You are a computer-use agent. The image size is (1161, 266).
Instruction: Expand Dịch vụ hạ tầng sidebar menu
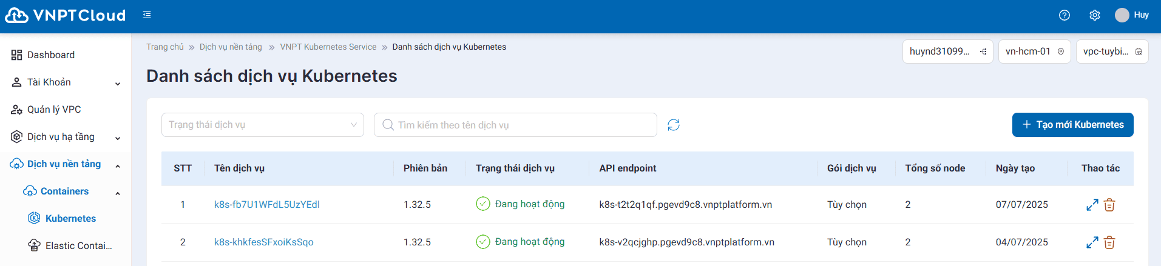point(66,137)
